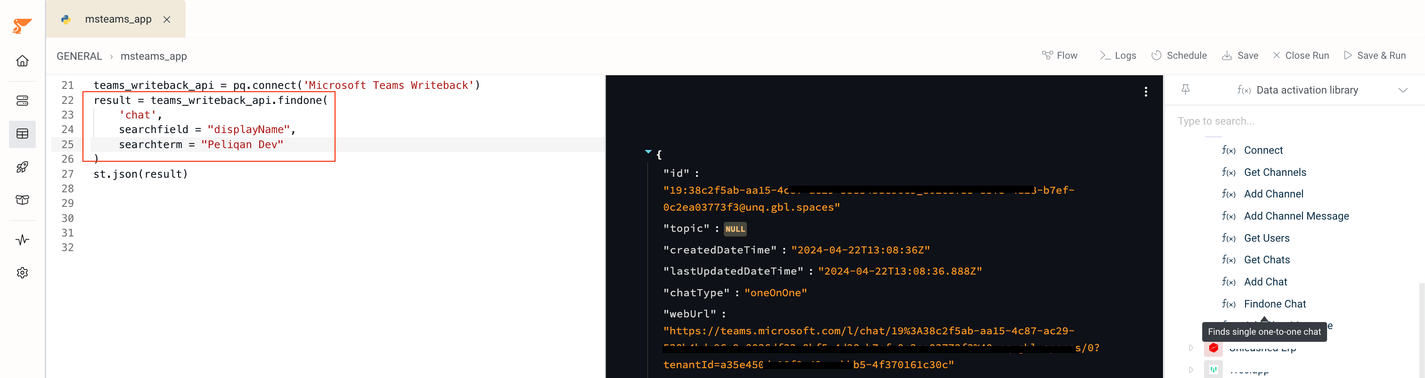1425x378 pixels.
Task: Click the Peliqan logo icon
Action: tap(22, 25)
